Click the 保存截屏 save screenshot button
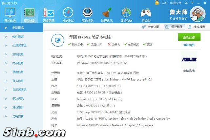The height and width of the screenshot is (140, 210). [x=173, y=27]
